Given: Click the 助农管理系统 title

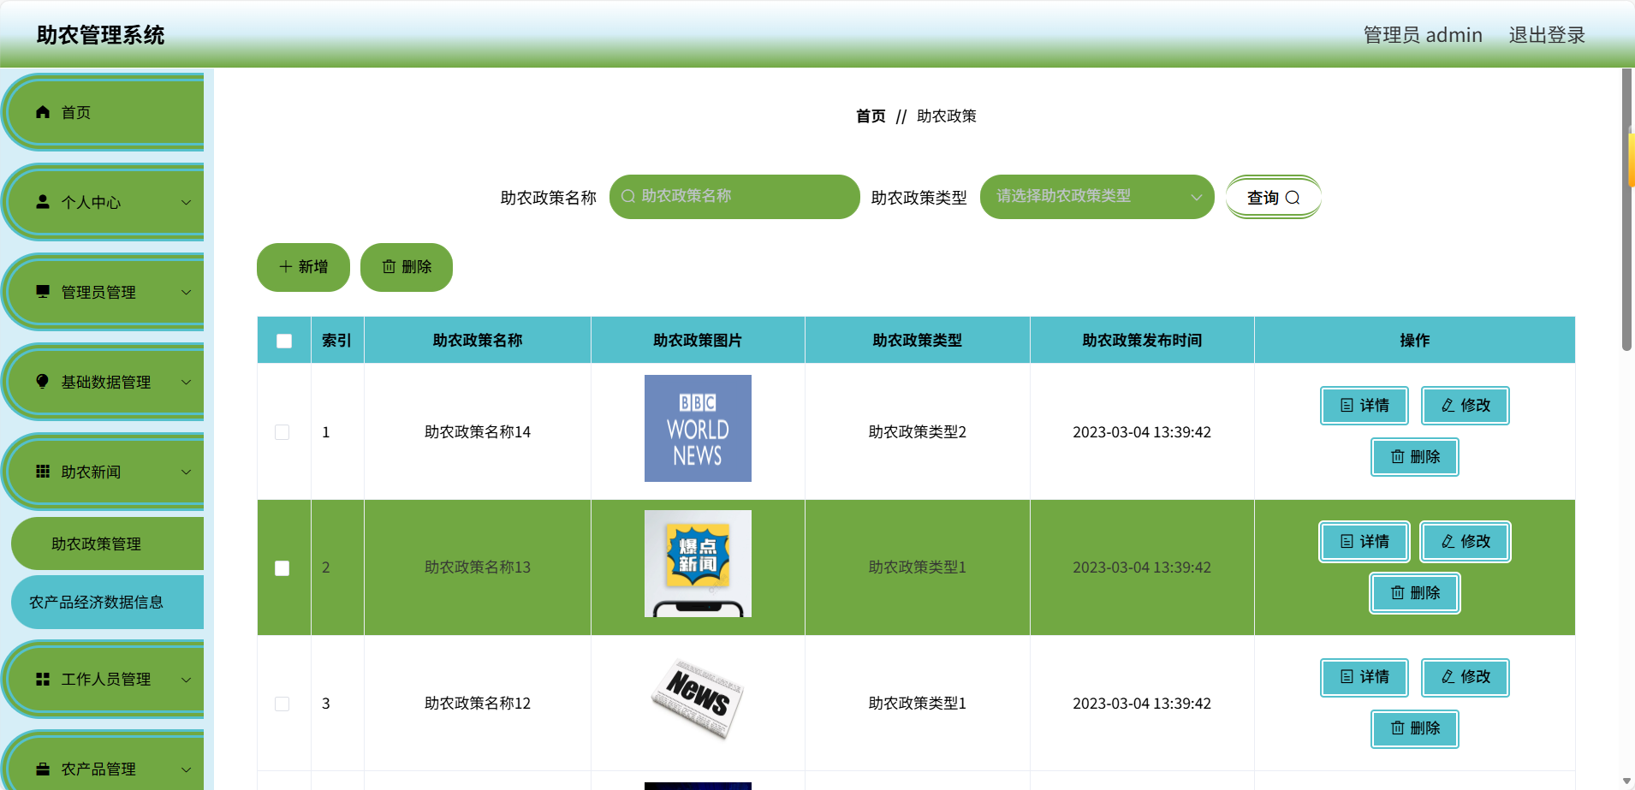Looking at the screenshot, I should [100, 35].
